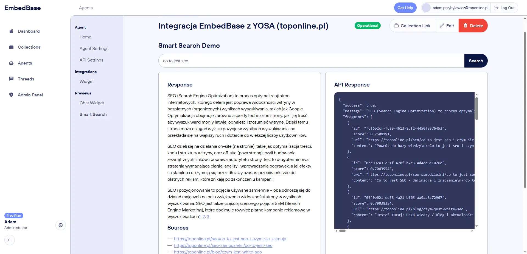
Task: Open Agent Settings
Action: [x=94, y=49]
